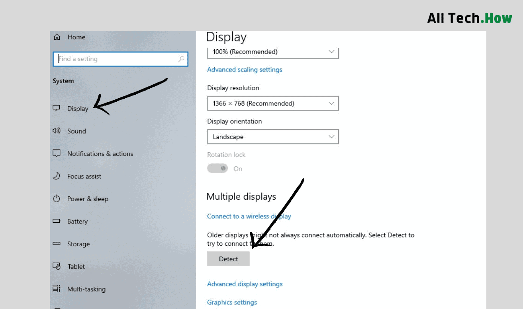
Task: Open Multi-tasking settings icon
Action: (56, 289)
